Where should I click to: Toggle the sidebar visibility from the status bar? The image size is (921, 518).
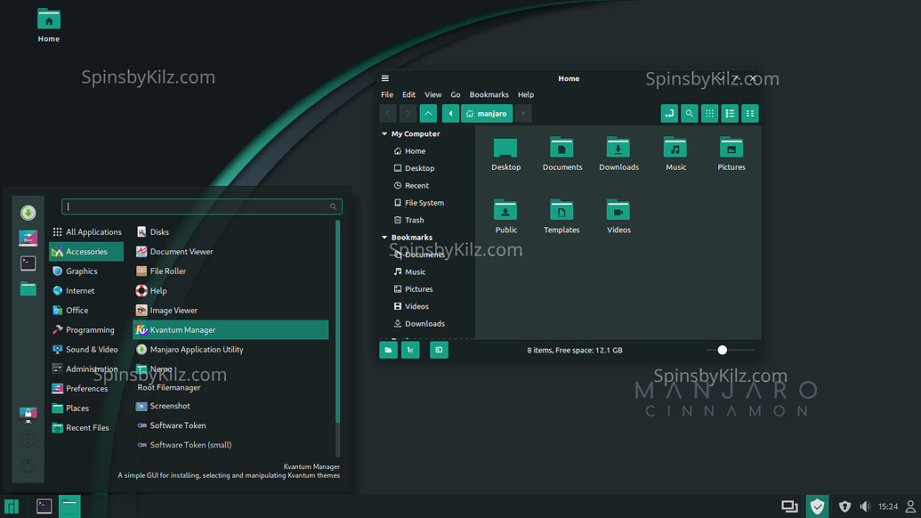point(439,350)
